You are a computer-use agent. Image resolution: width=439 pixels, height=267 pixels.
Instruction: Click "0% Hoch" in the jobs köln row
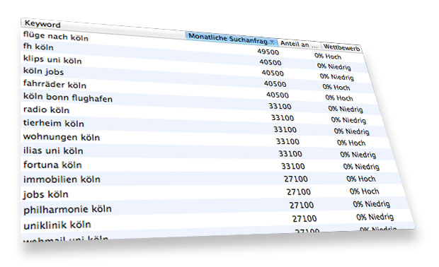point(365,191)
